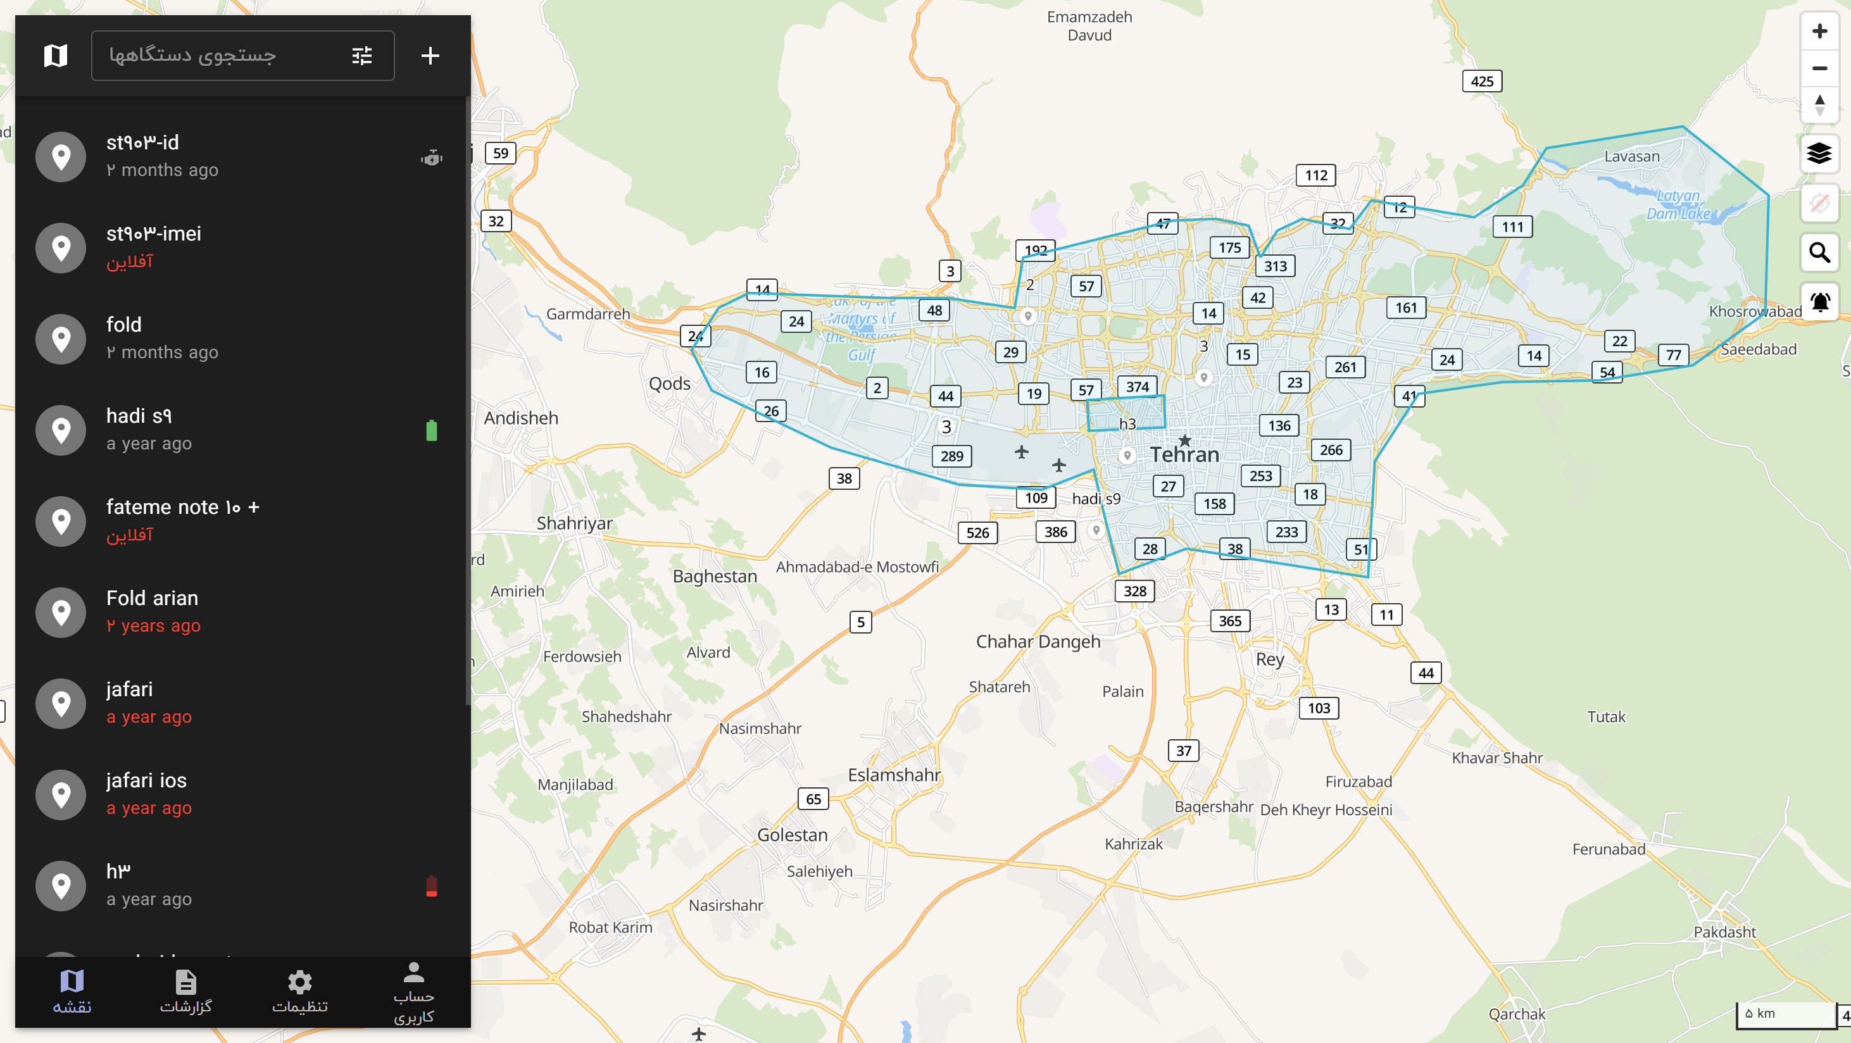This screenshot has width=1851, height=1043.
Task: Click the red battery icon for h3
Action: (x=431, y=885)
